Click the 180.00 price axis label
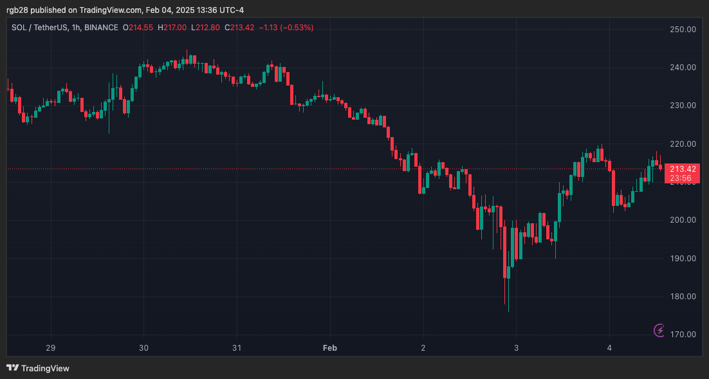The height and width of the screenshot is (379, 709). tap(683, 297)
